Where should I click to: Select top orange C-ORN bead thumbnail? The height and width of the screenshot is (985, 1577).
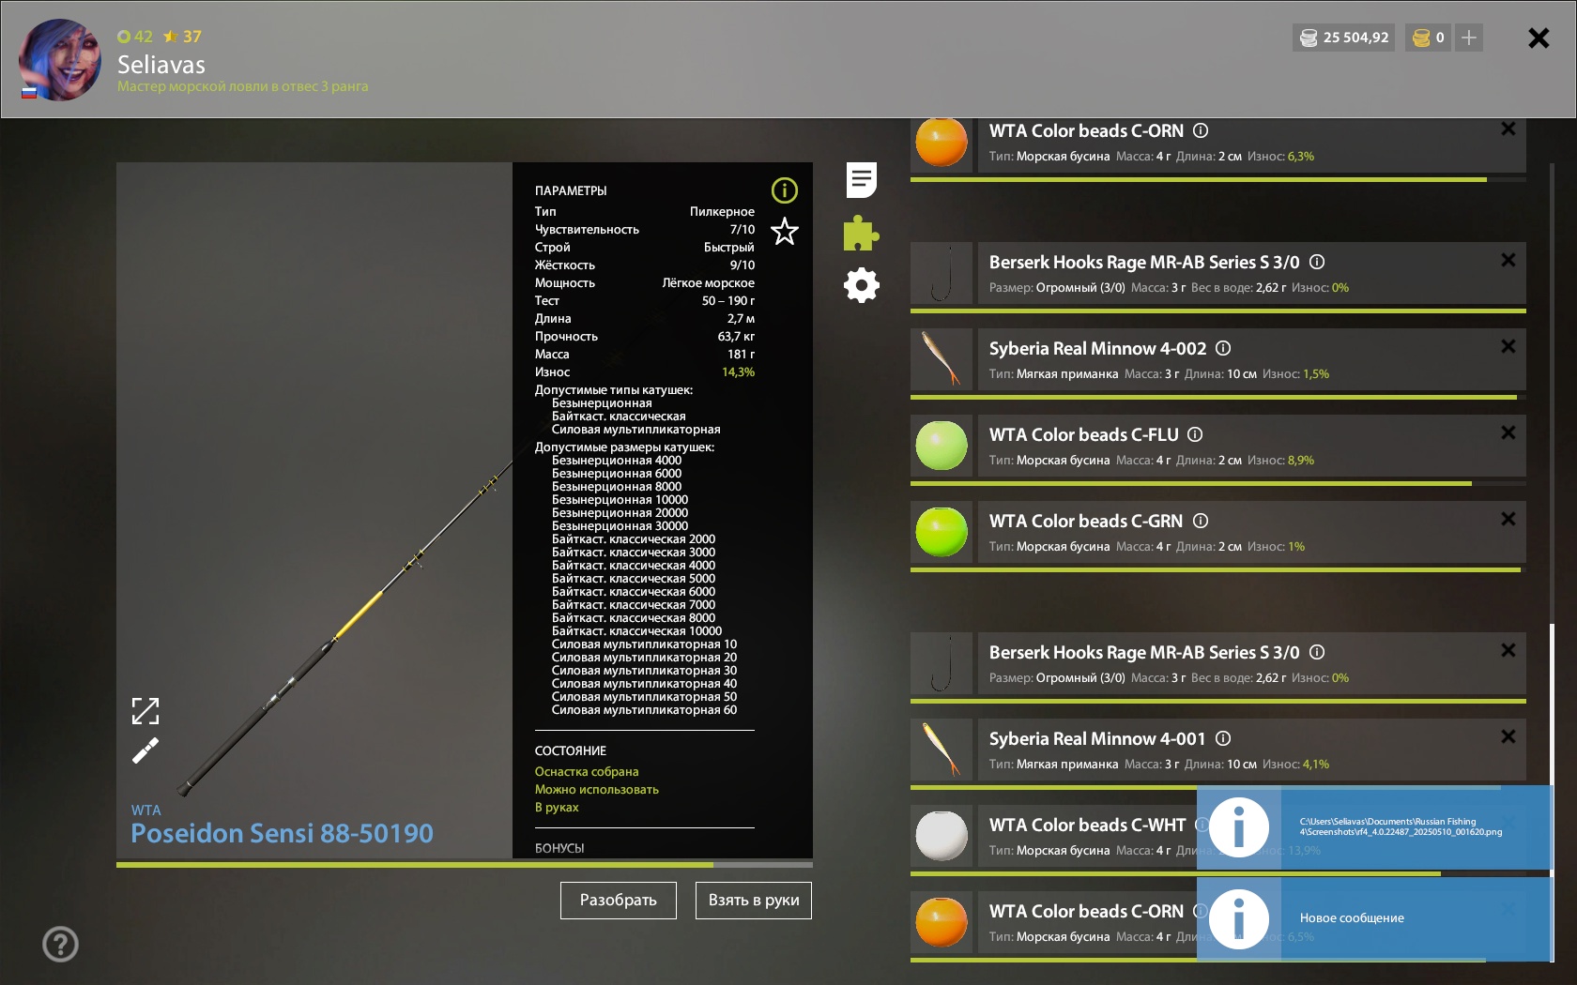(942, 143)
